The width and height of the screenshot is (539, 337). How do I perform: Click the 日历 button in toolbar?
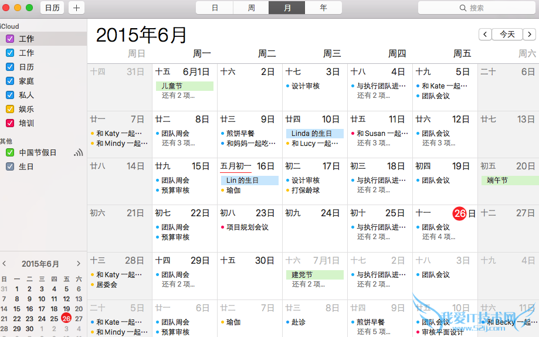point(52,8)
